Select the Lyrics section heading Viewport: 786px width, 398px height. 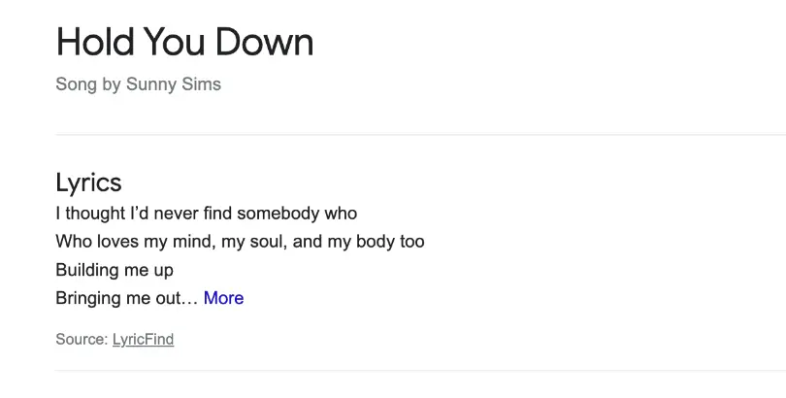(88, 182)
